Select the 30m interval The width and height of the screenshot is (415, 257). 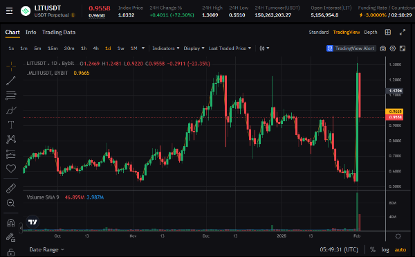tap(68, 48)
